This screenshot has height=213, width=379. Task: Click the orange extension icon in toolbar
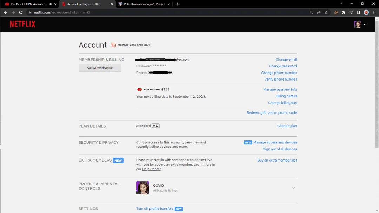point(336,12)
